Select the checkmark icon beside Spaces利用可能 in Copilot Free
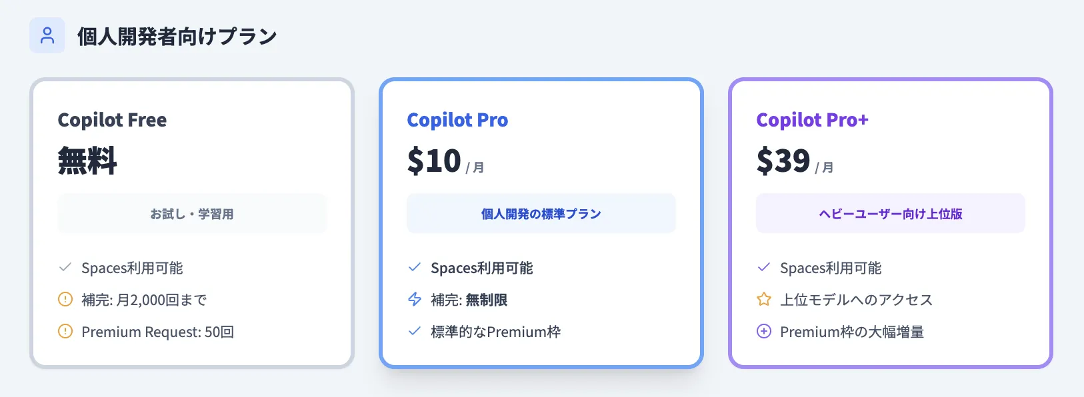 coord(65,268)
